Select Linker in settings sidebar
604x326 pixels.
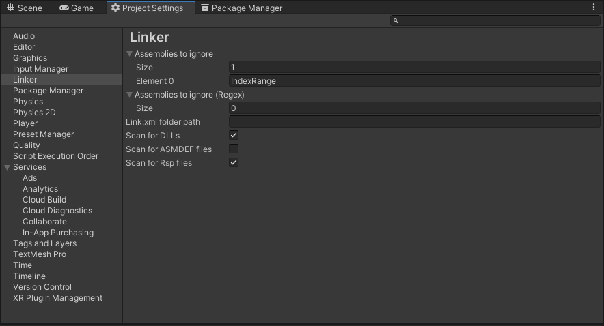point(61,80)
